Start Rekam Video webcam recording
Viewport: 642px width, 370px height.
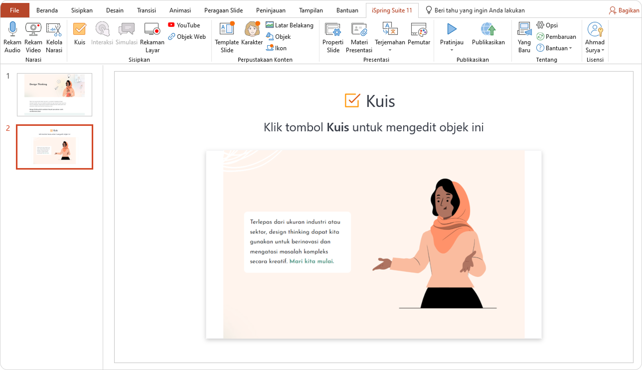(x=33, y=30)
